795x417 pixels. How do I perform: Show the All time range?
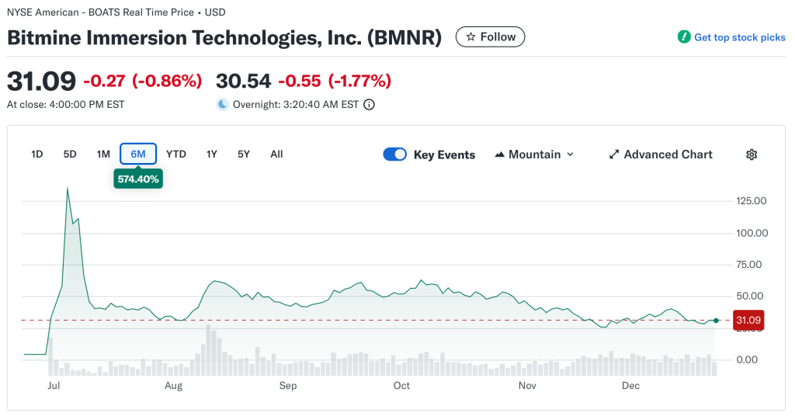[x=276, y=154]
